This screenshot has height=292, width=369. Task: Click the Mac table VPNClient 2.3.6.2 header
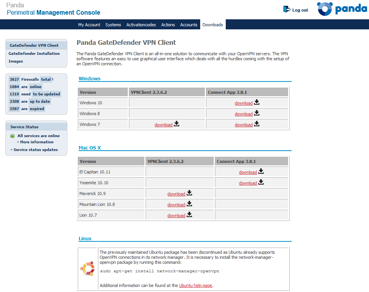tap(180, 161)
